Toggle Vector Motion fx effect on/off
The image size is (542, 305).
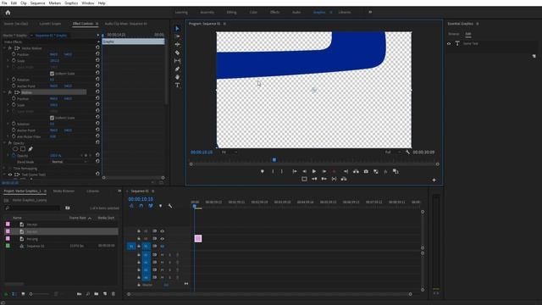coord(10,48)
